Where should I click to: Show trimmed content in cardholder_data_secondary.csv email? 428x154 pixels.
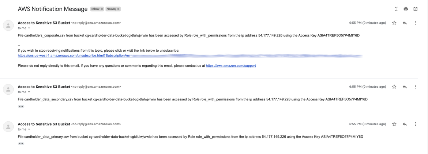click(x=21, y=106)
